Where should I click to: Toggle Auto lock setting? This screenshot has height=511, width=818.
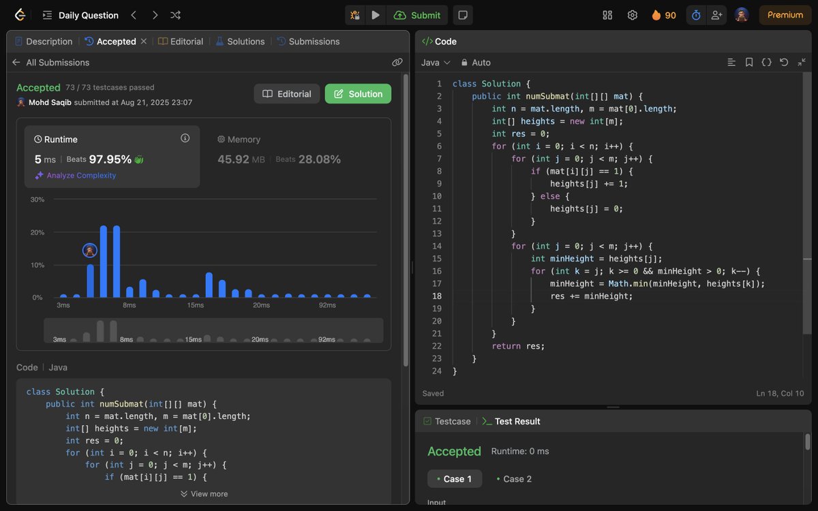point(476,62)
